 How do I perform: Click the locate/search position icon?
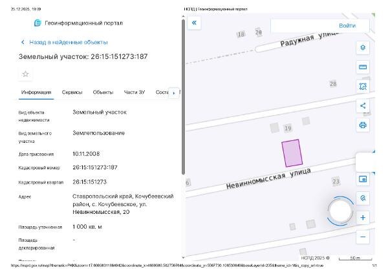tap(363, 198)
